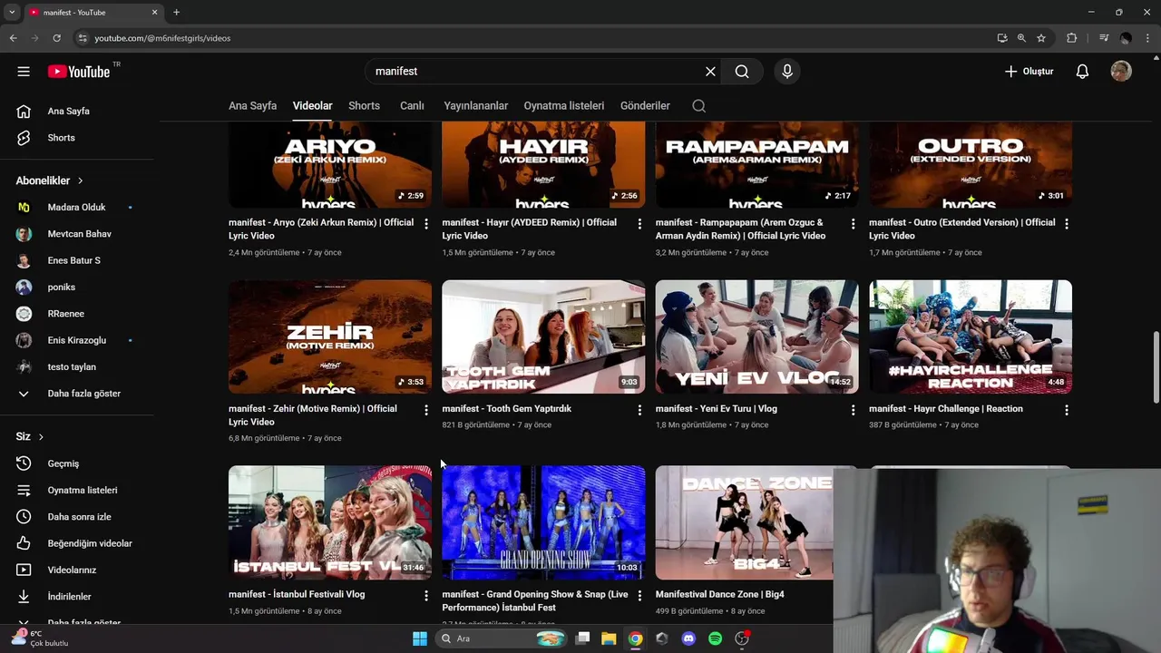Open the Yayınlananlar tab
This screenshot has width=1161, height=653.
tap(475, 106)
